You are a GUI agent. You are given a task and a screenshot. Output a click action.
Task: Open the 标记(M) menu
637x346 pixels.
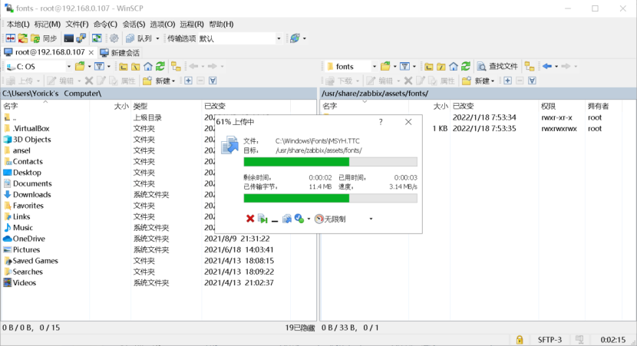47,25
